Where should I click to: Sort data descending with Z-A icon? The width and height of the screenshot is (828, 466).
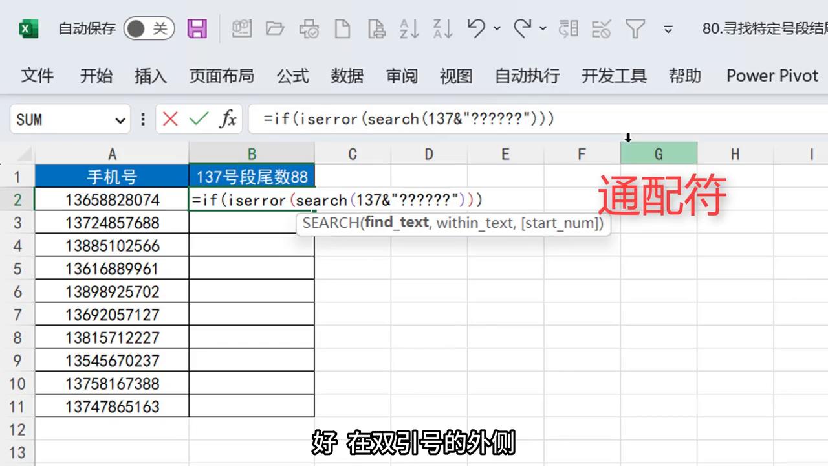point(442,28)
